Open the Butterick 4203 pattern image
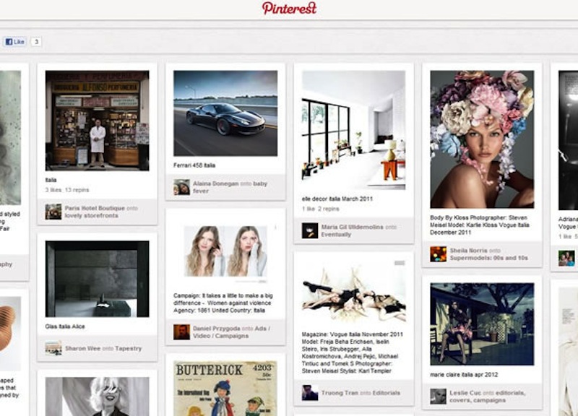578x416 pixels. click(225, 389)
